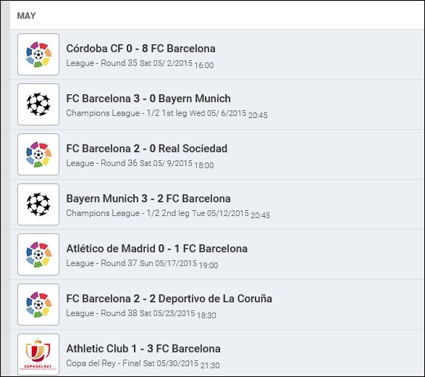Click La Liga icon for Deportivo match

[38, 304]
